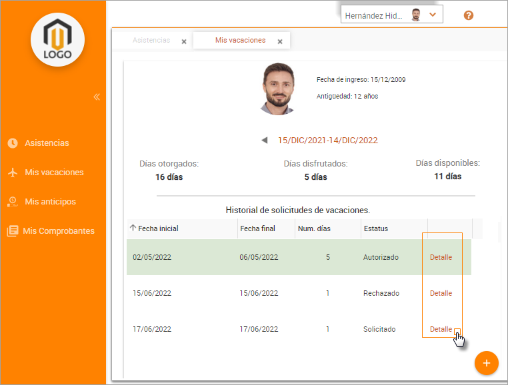Click the company LOGO in sidebar

point(57,40)
